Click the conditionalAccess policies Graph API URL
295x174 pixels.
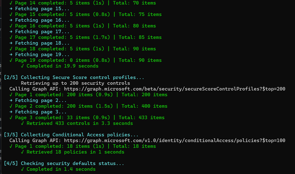click(175, 141)
